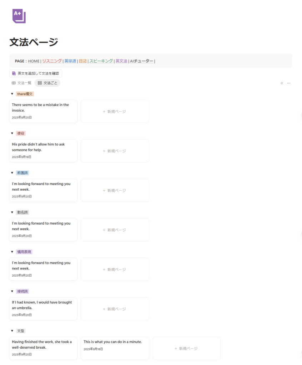Open the 'This is what you can do' card
The height and width of the screenshot is (365, 302).
[115, 348]
